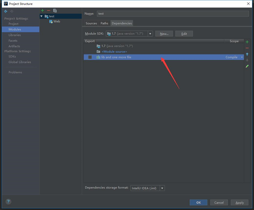254x210 pixels.
Task: Click the back navigation arrow
Action: (x=6, y=11)
